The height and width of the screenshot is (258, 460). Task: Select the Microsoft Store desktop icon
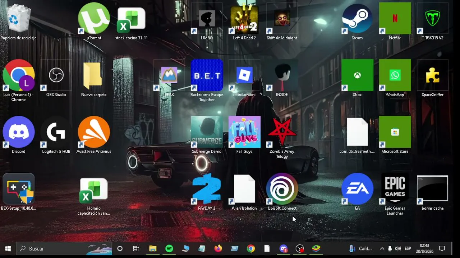point(395,135)
